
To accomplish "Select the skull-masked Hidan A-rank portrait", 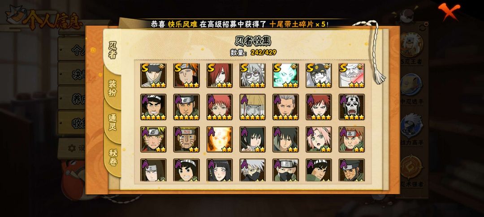I will [x=352, y=107].
